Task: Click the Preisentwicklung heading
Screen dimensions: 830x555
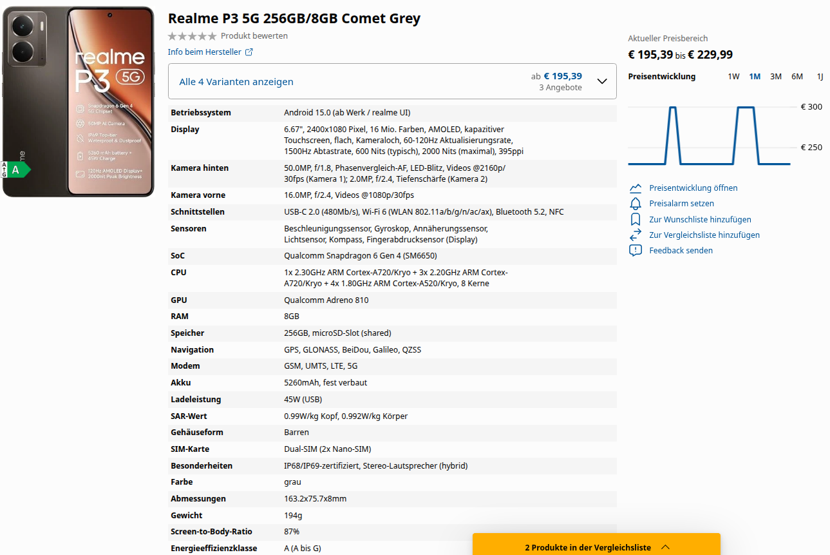Action: 662,77
